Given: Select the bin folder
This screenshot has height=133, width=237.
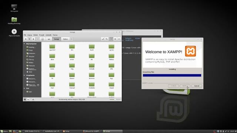Looking at the screenshot, I should point(72,47).
